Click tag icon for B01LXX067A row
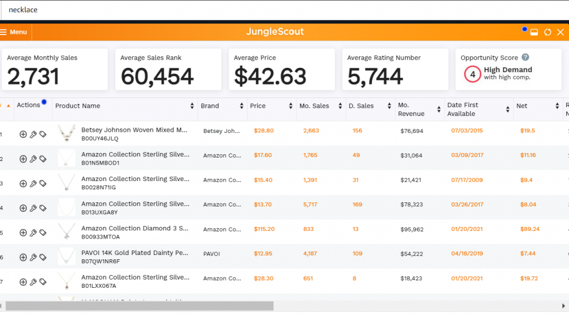Viewport: 569px width, 314px height. click(x=43, y=282)
